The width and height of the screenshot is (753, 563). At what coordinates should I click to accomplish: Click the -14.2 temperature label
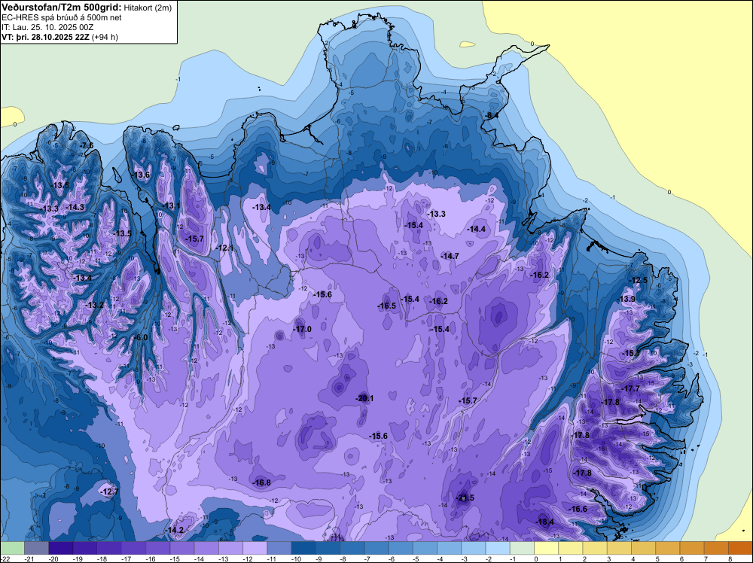point(174,530)
